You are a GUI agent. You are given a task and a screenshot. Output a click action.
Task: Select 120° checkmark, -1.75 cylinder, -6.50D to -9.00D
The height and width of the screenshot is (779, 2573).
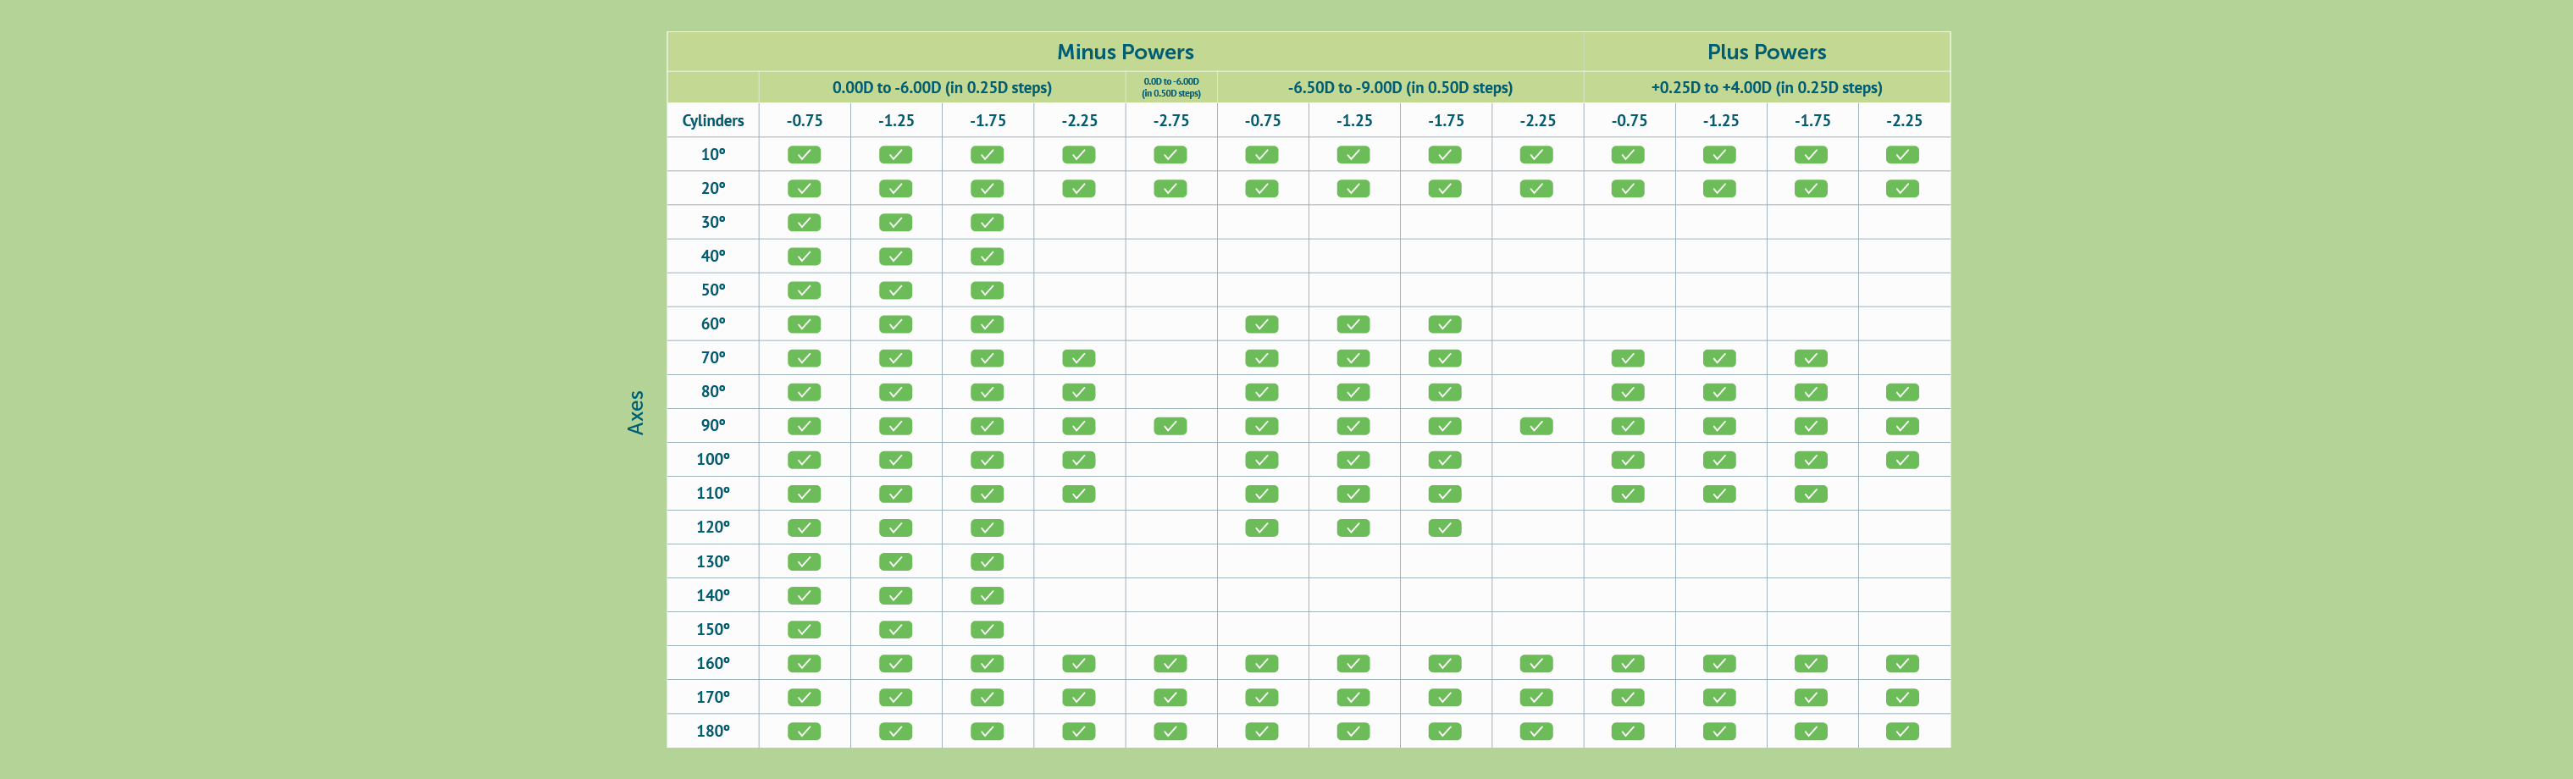coord(1444,528)
